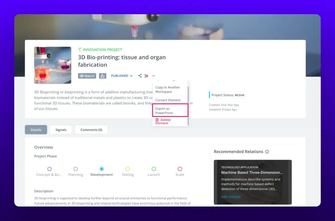Click the share icon
This screenshot has width=335, height=221.
coord(140,76)
